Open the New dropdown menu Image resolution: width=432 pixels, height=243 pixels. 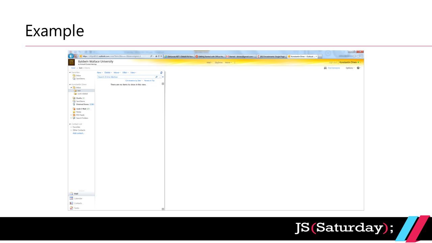[x=100, y=73]
